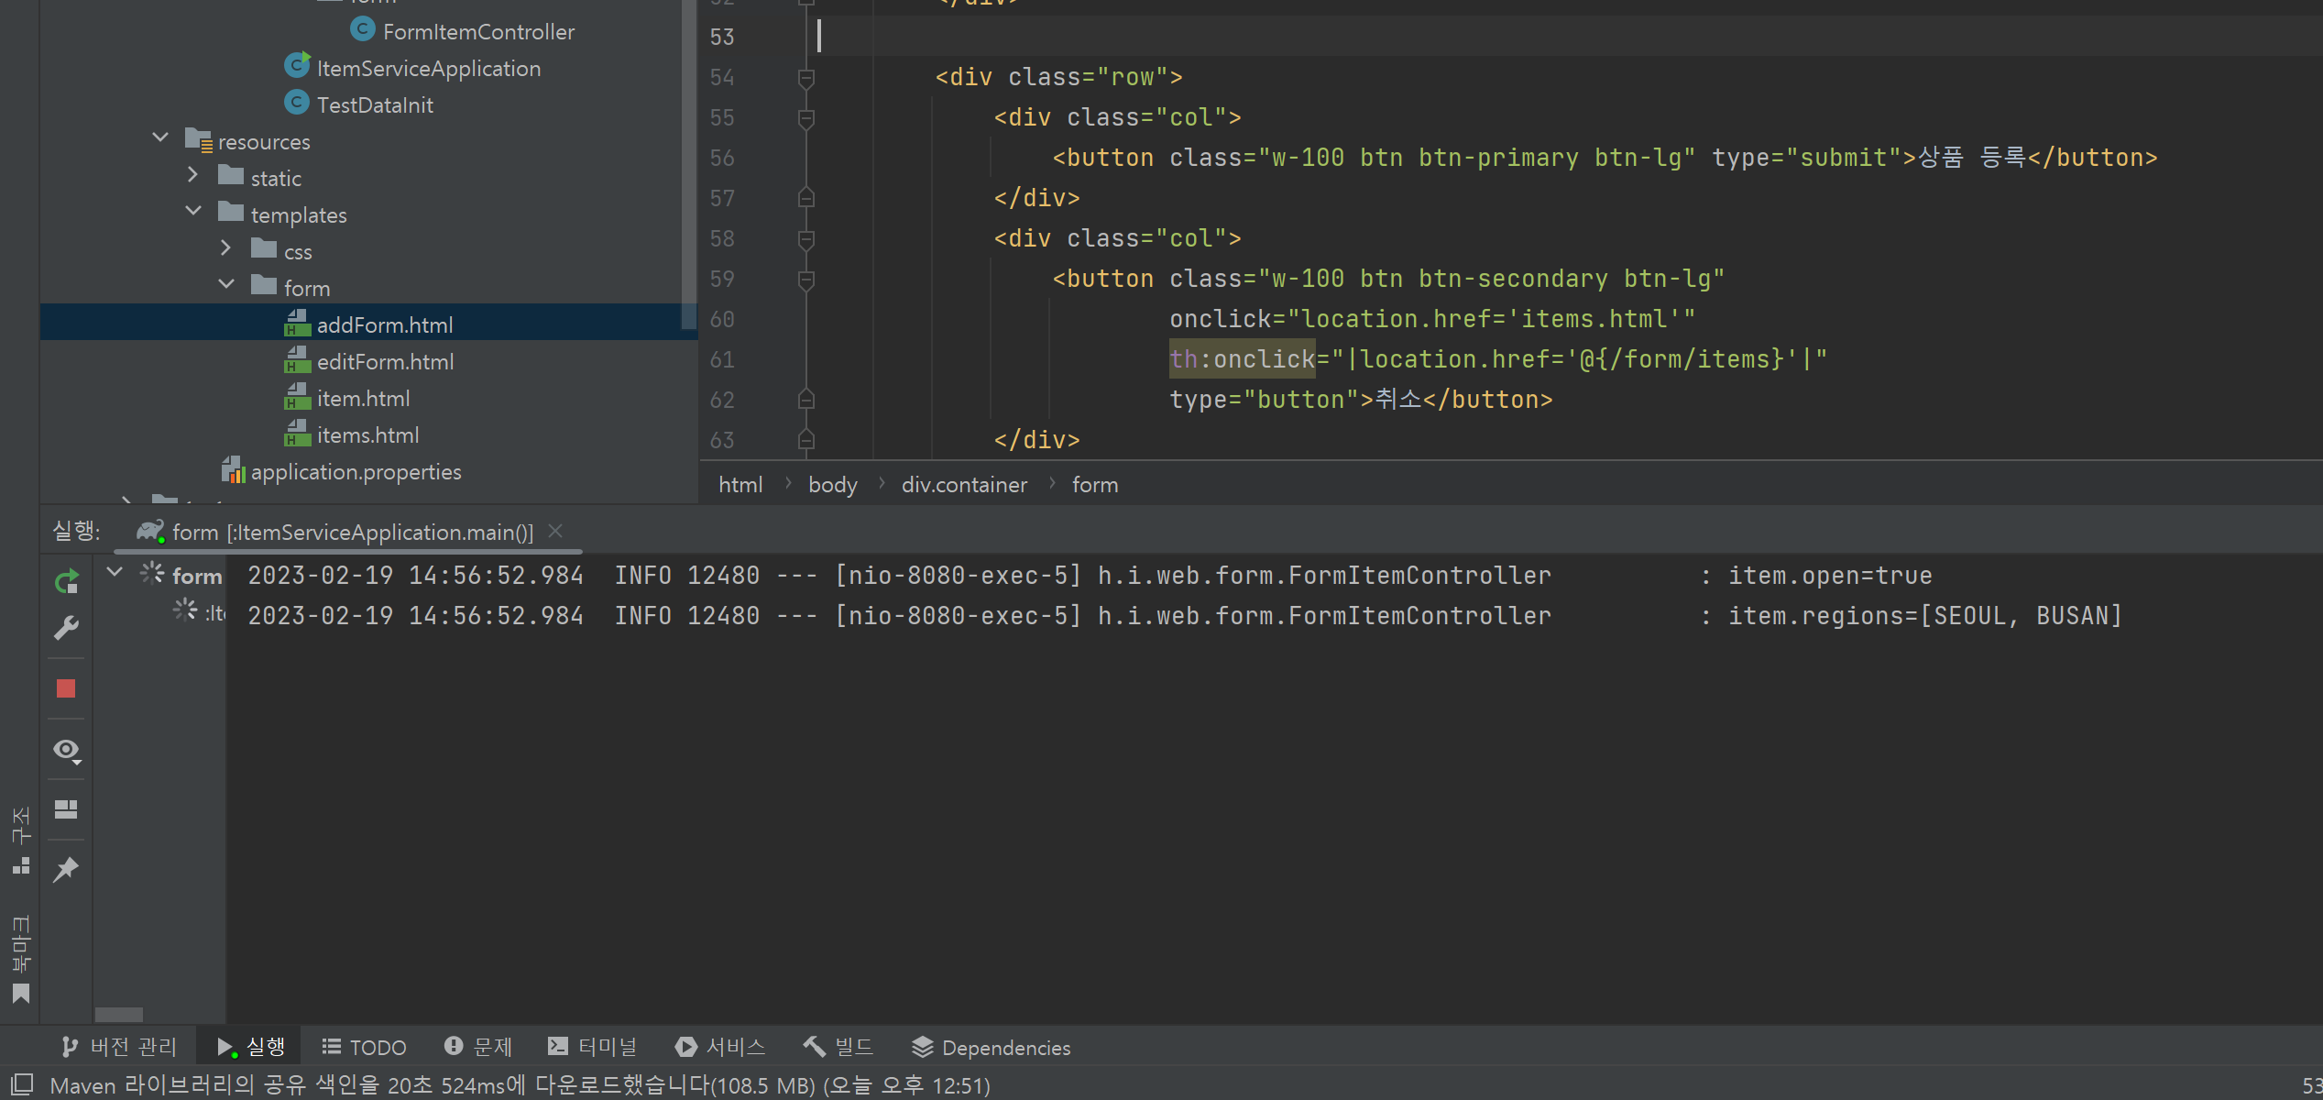
Task: Click the Maven library index status message
Action: tap(520, 1085)
